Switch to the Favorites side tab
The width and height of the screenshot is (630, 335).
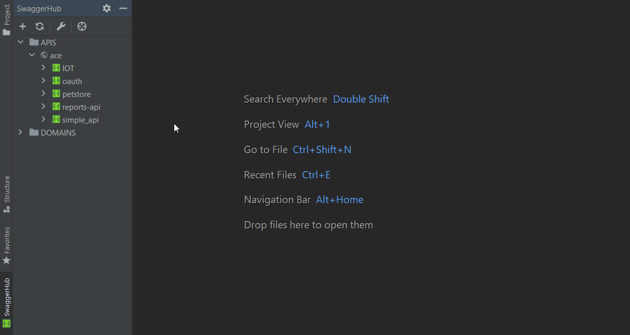7,245
